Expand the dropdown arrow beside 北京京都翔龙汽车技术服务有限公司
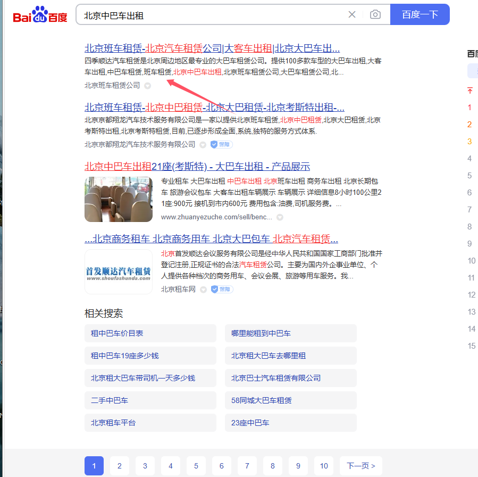Screen dimensions: 478x477 (203, 145)
